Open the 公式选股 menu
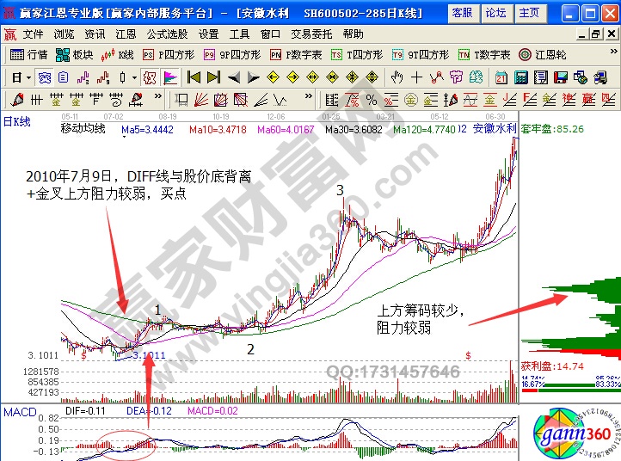 point(167,34)
